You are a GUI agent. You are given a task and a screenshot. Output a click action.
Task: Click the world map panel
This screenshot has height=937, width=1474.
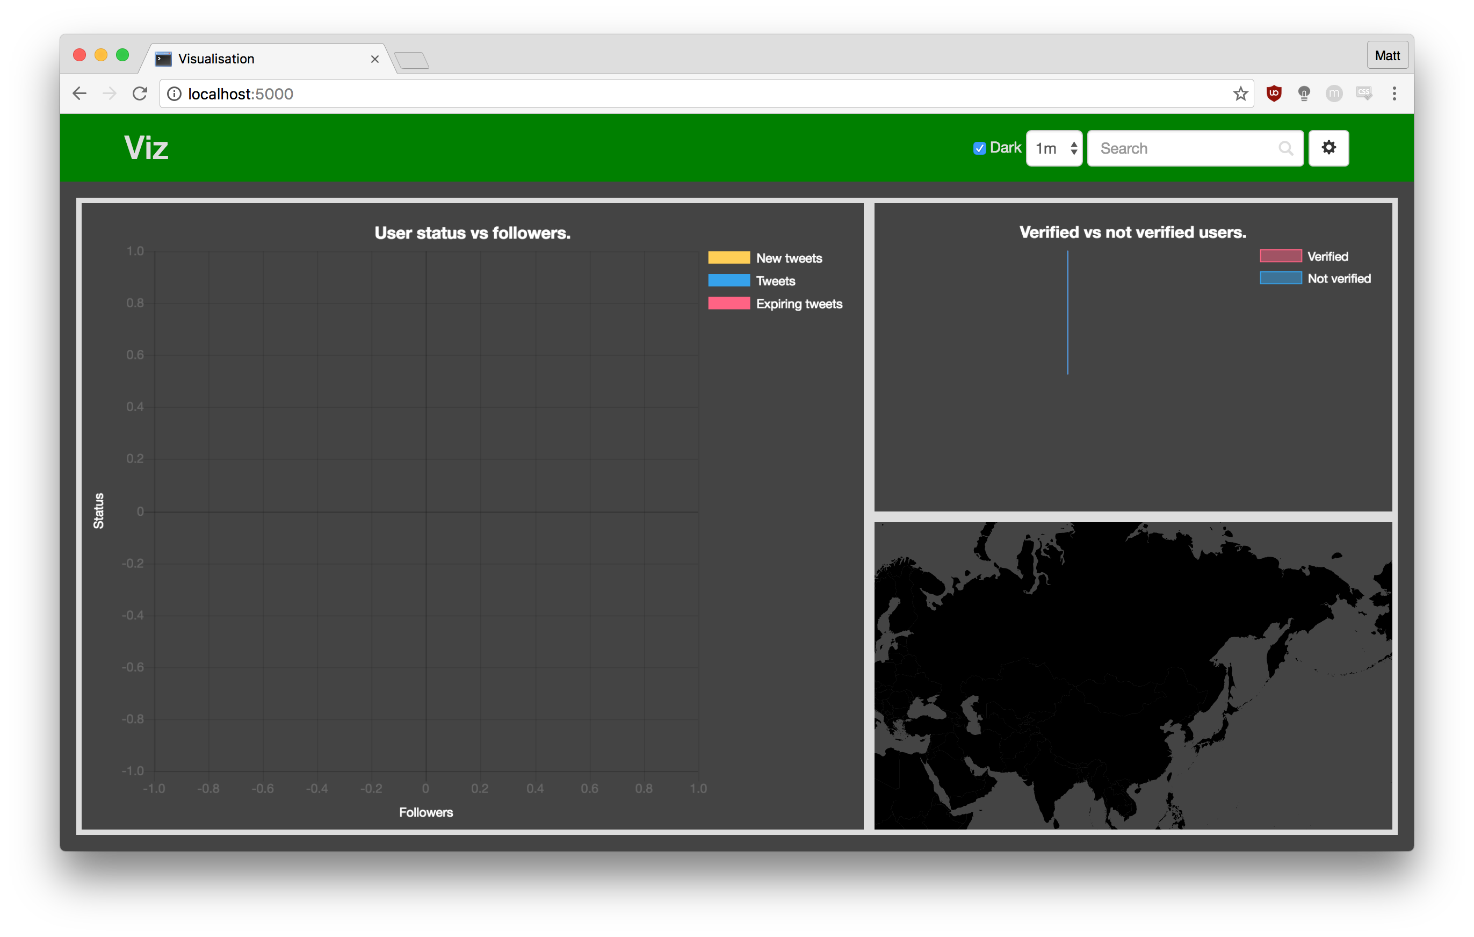click(x=1133, y=675)
